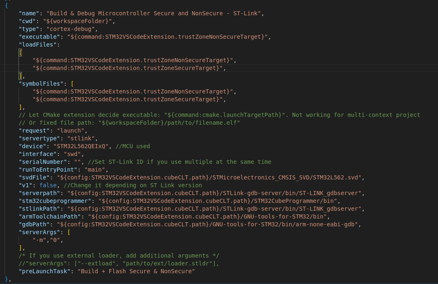Click the "runToEntryPoint" key
This screenshot has height=284, width=438.
click(x=48, y=170)
